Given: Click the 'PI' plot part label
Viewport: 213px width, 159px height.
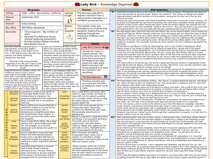Looking at the screenshot, I should [x=113, y=12].
